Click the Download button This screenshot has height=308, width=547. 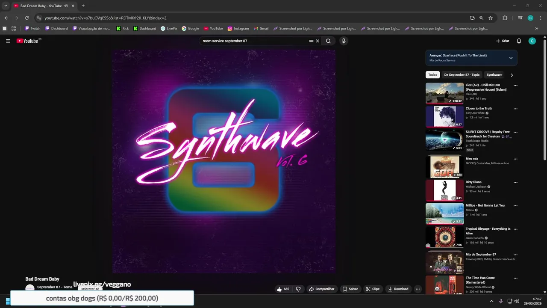tap(398, 289)
